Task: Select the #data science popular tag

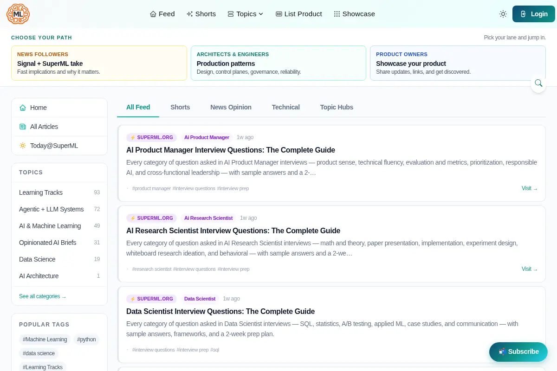Action: (39, 353)
